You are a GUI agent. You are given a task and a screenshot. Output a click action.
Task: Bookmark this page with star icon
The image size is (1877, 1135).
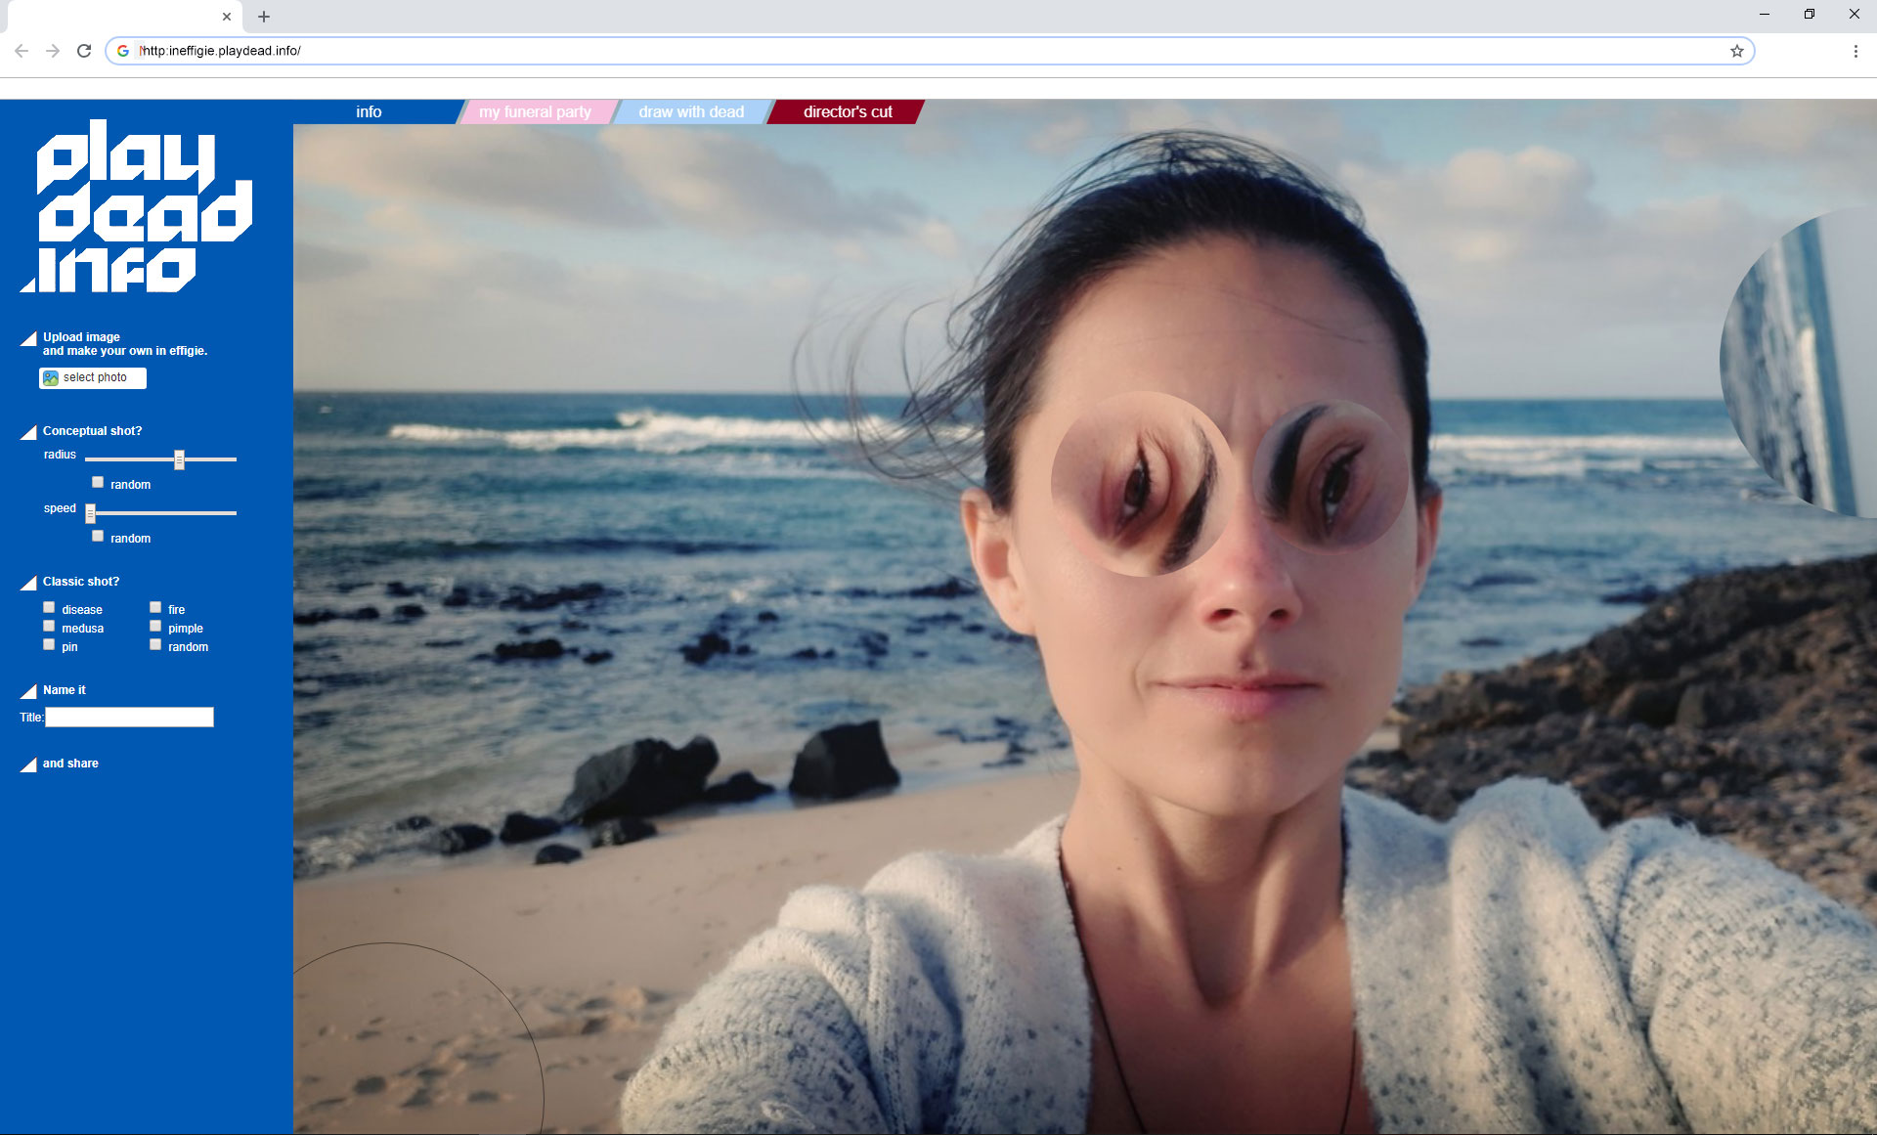coord(1736,51)
